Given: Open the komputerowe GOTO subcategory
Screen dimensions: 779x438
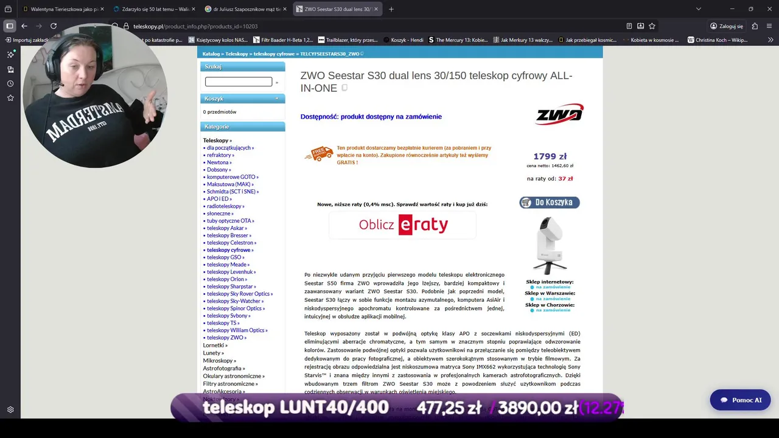Looking at the screenshot, I should pos(232,177).
